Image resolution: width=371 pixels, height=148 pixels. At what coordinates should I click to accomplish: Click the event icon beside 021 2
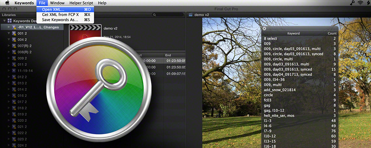pos(14,126)
